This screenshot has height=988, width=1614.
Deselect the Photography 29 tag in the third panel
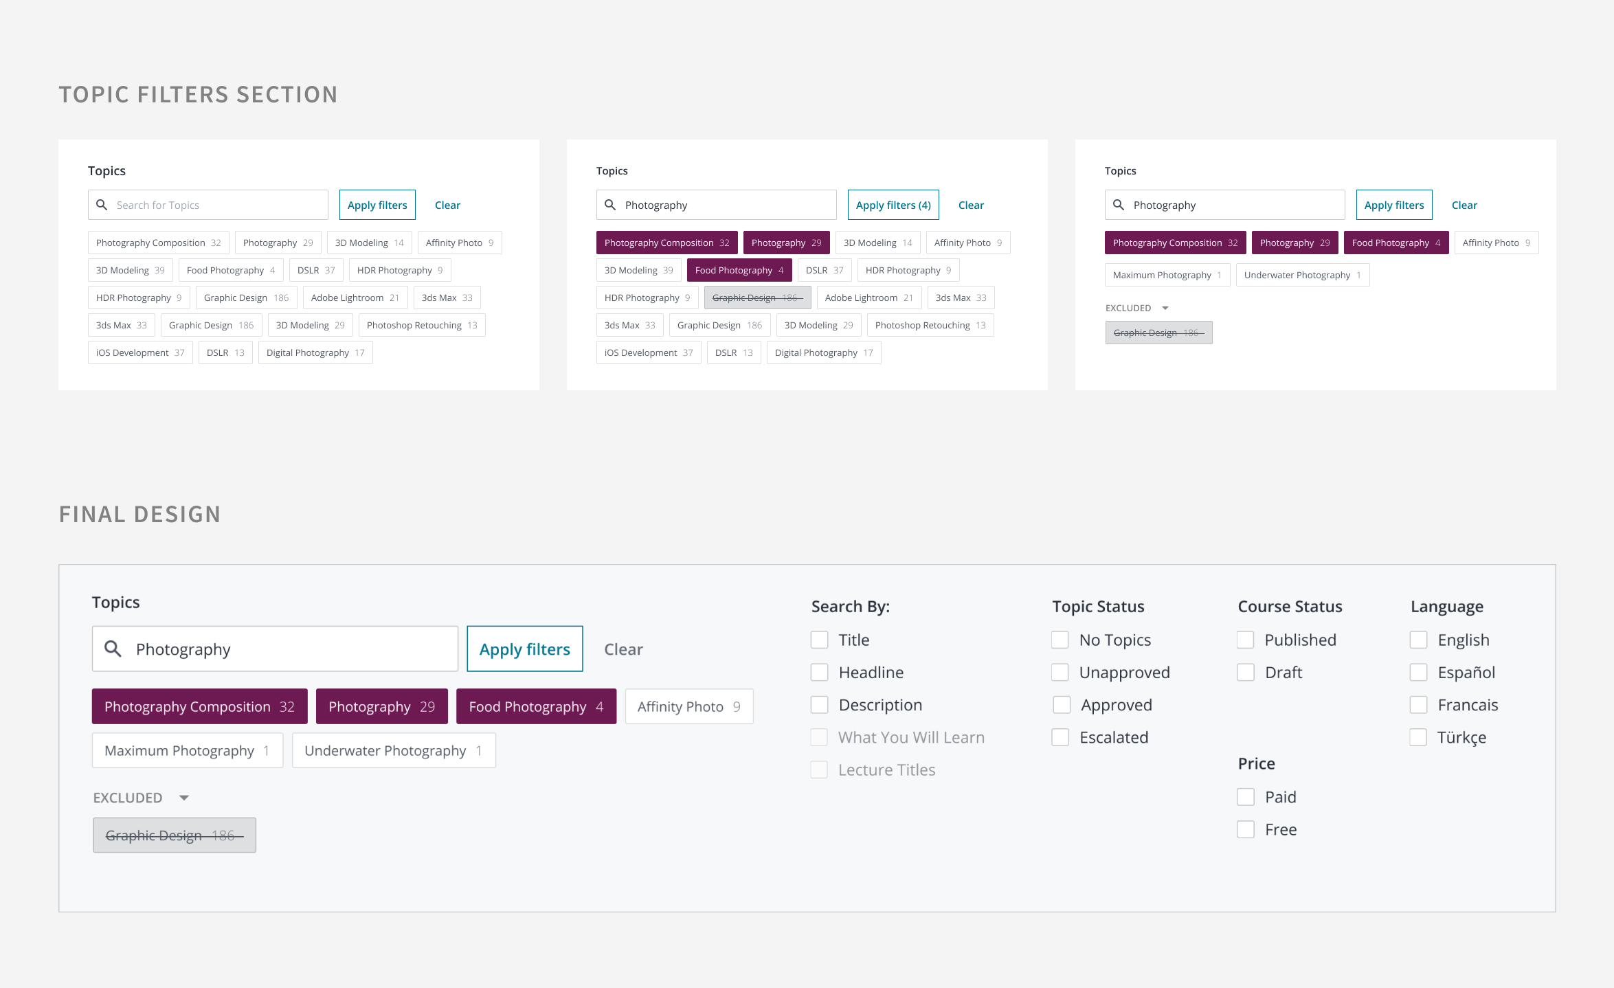(x=1294, y=243)
